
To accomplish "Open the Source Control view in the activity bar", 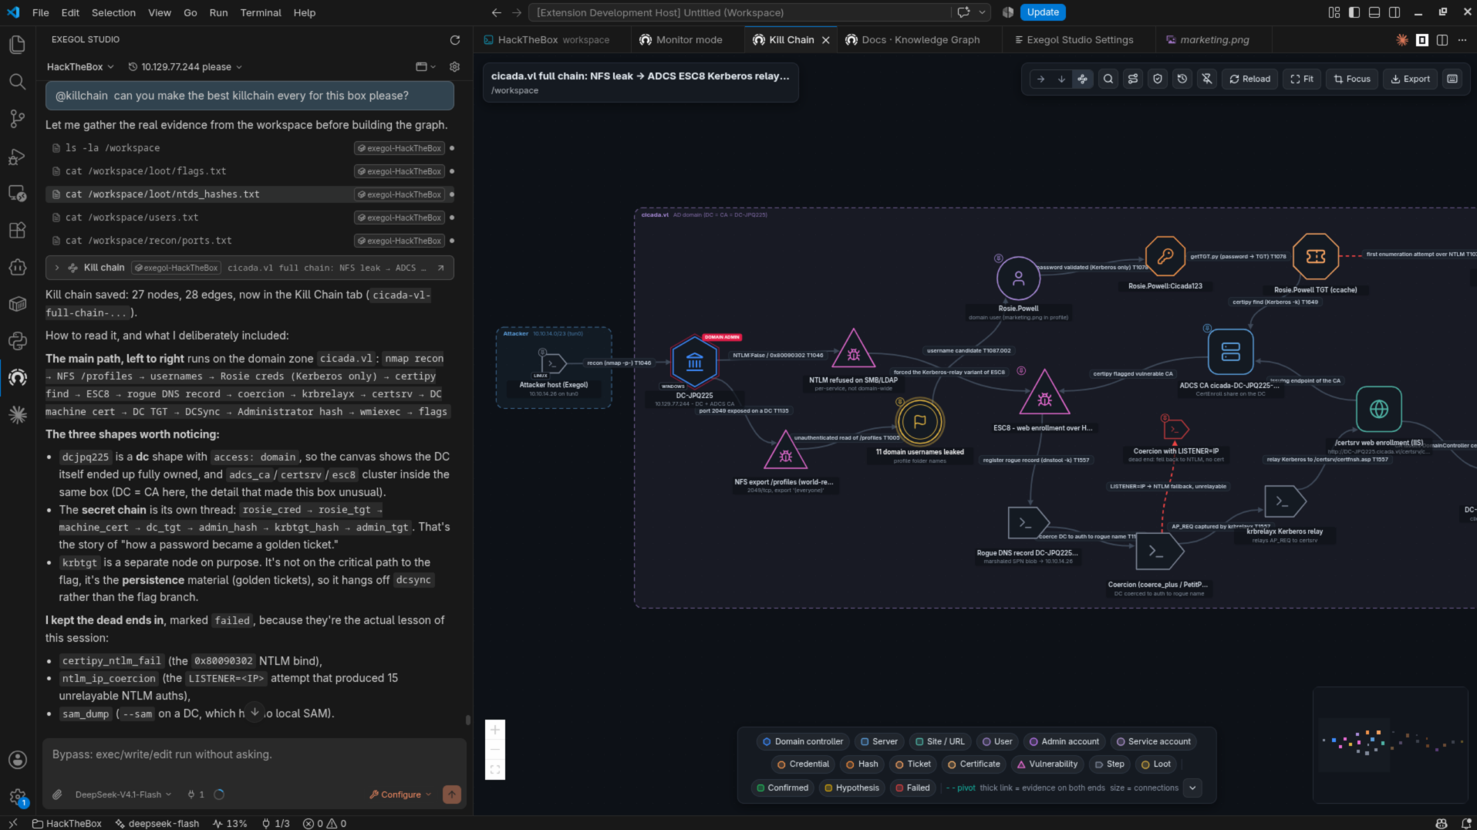I will click(x=17, y=118).
